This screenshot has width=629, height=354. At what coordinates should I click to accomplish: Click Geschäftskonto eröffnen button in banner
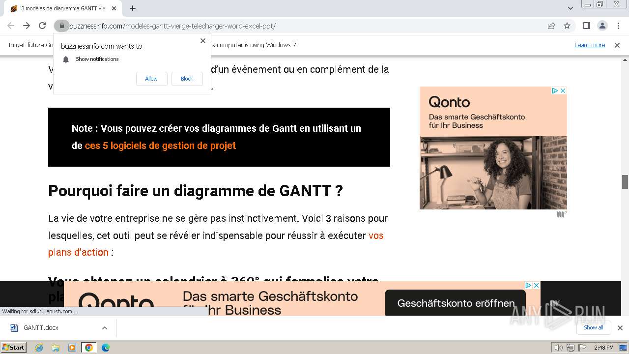coord(456,303)
